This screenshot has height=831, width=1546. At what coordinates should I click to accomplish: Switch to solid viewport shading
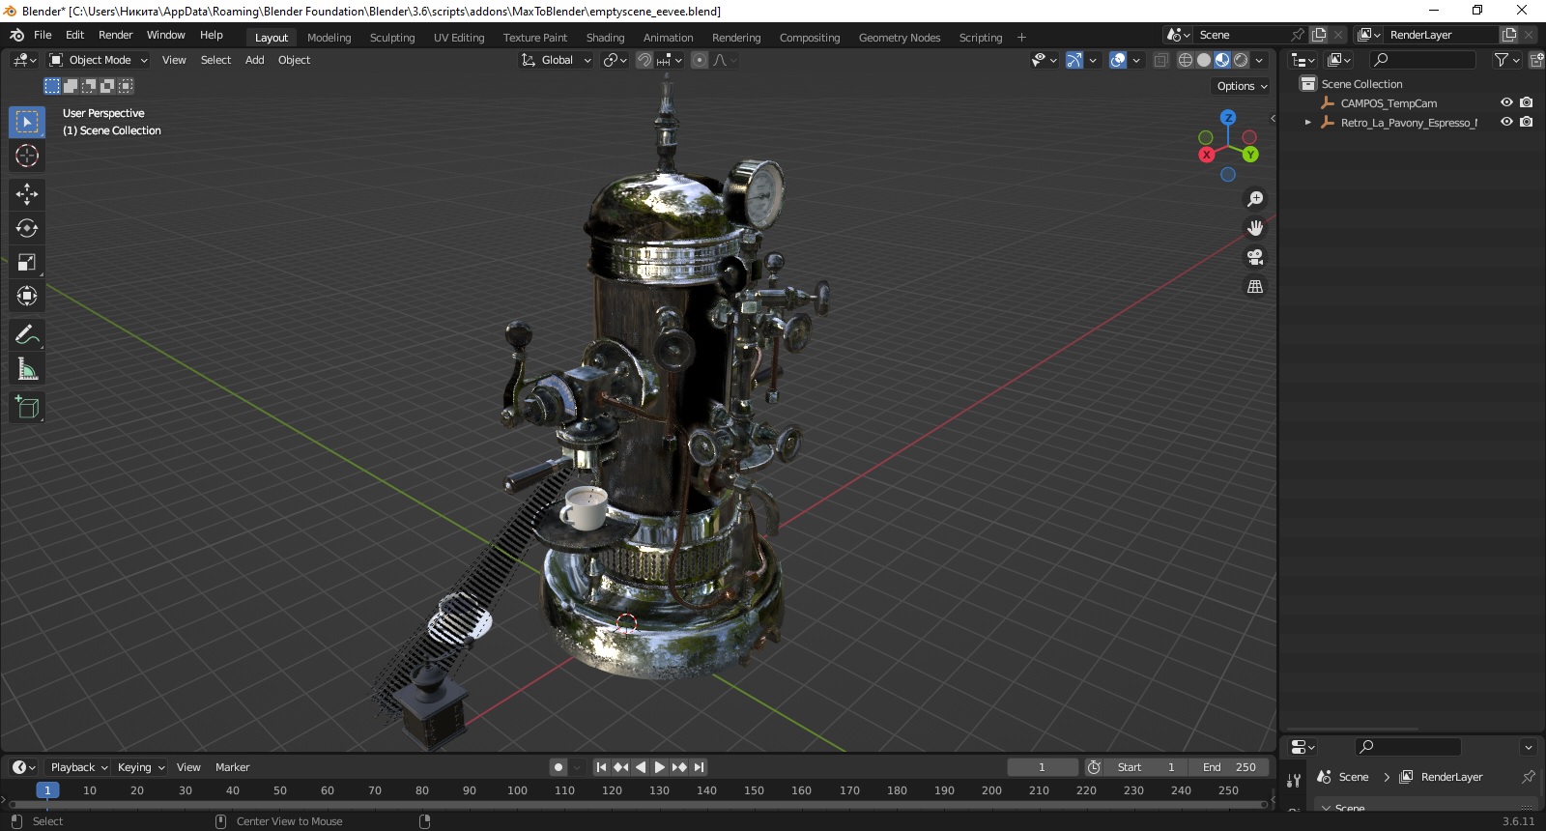pyautogui.click(x=1204, y=60)
